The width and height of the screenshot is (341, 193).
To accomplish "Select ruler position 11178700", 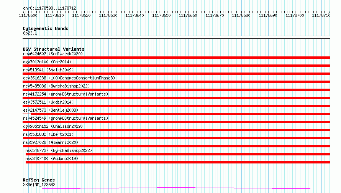I will pos(295,15).
